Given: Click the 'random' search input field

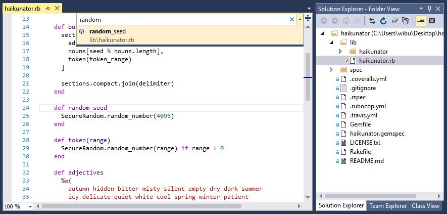Looking at the screenshot, I should (182, 19).
